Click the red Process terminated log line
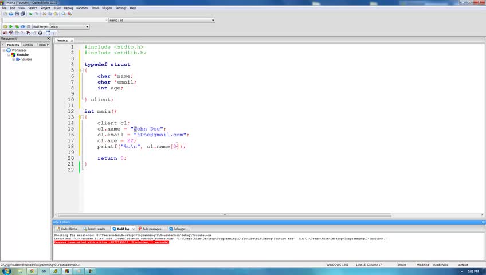 111,242
